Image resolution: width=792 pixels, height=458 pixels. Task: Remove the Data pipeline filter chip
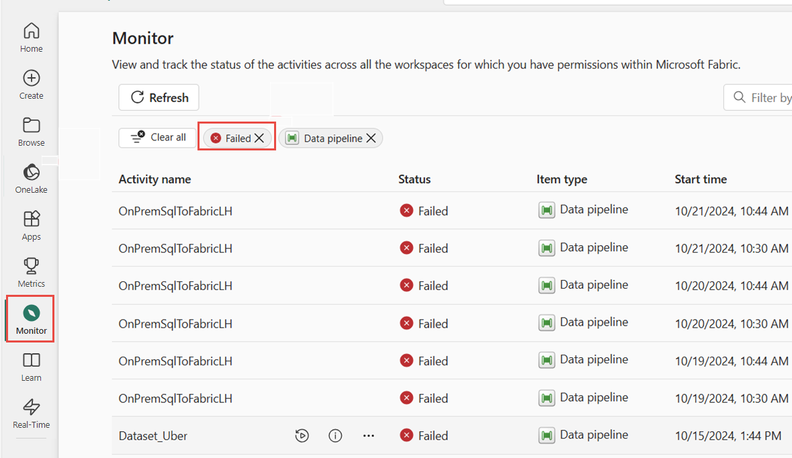click(371, 138)
